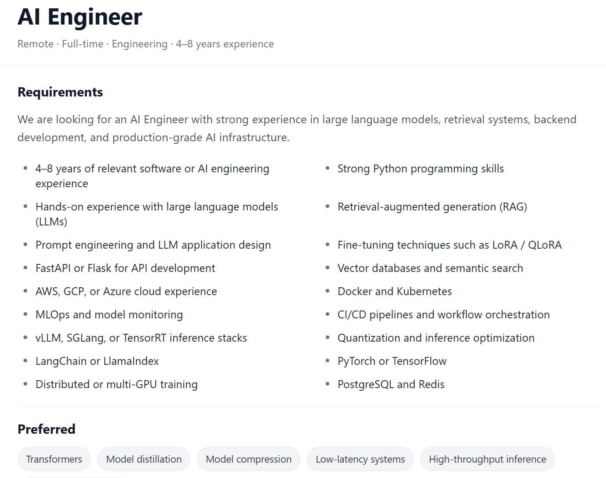This screenshot has height=478, width=606.
Task: Click the PyTorch or TensorFlow item
Action: coord(392,361)
